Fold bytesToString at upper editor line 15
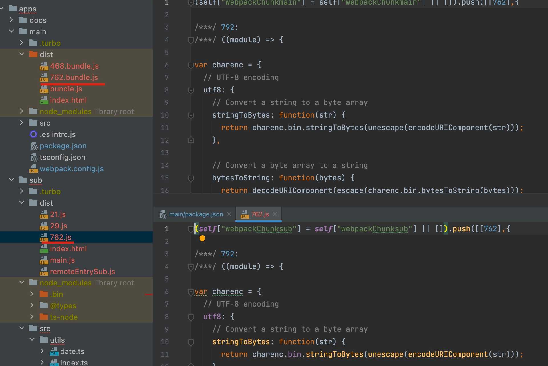The height and width of the screenshot is (366, 548). (191, 178)
